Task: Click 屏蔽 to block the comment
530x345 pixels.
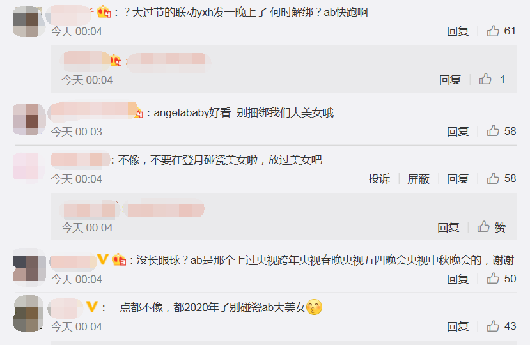Action: (418, 179)
